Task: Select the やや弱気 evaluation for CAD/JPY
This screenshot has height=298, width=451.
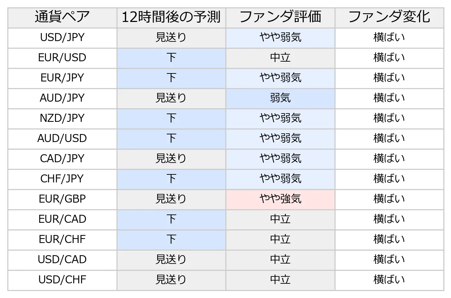Action: point(280,159)
